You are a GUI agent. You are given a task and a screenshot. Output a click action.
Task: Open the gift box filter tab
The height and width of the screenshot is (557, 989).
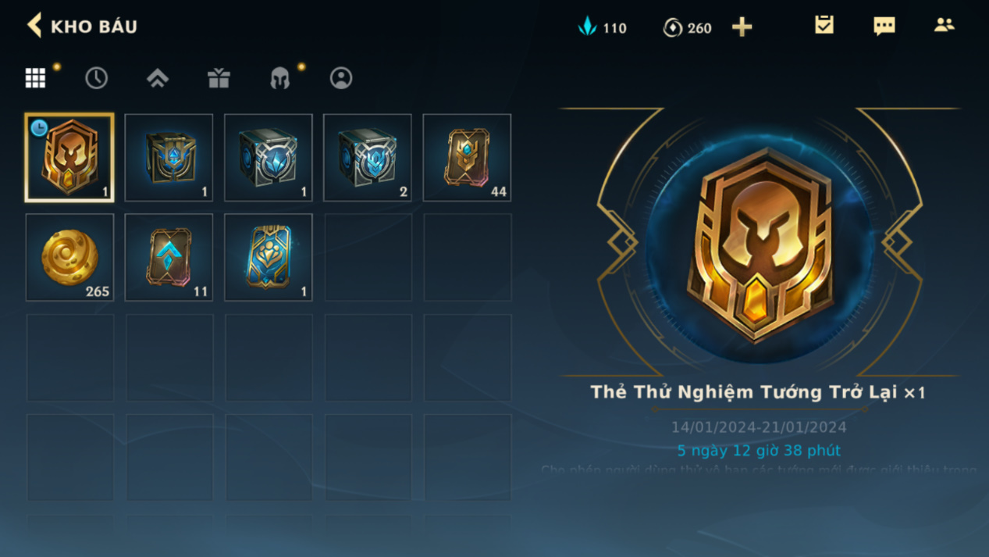219,77
